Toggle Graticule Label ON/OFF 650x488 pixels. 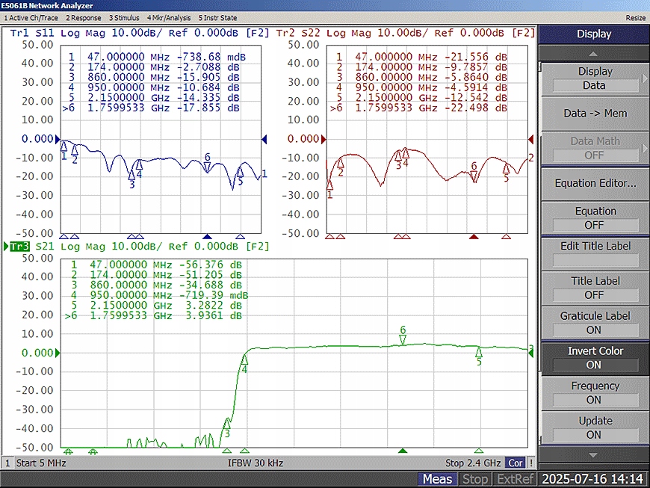[x=595, y=323]
